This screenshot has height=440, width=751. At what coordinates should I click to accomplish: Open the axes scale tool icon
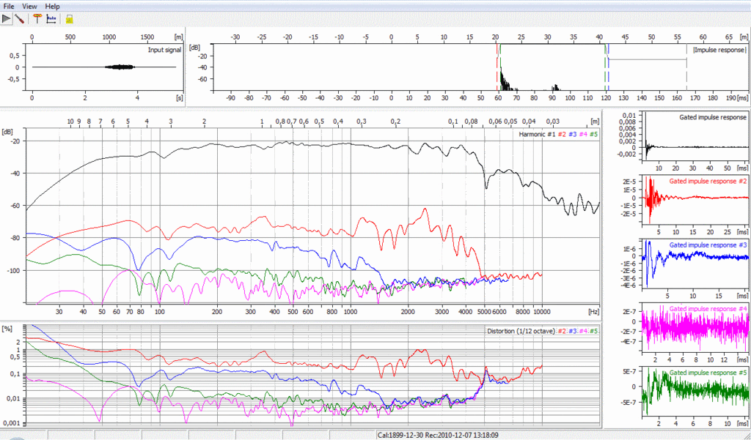(51, 19)
